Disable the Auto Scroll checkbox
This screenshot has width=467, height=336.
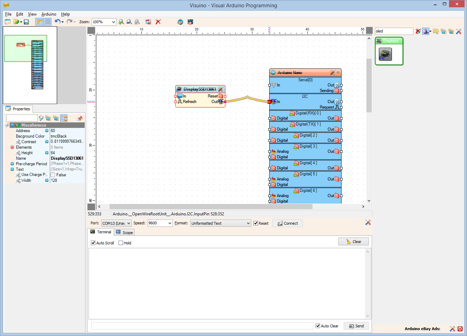93,243
